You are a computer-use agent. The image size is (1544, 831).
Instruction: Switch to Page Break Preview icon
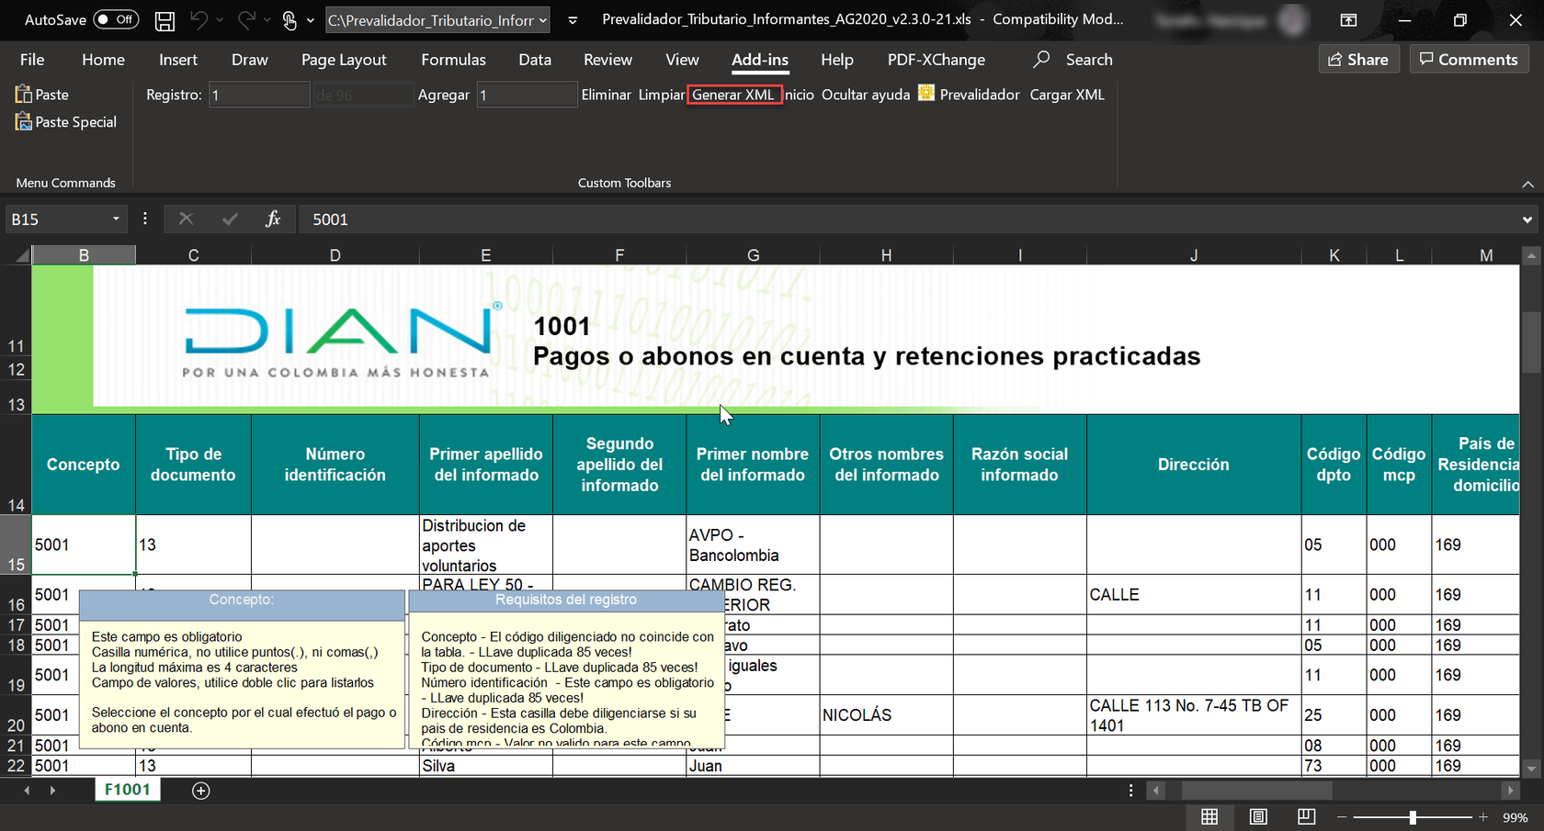pos(1306,816)
